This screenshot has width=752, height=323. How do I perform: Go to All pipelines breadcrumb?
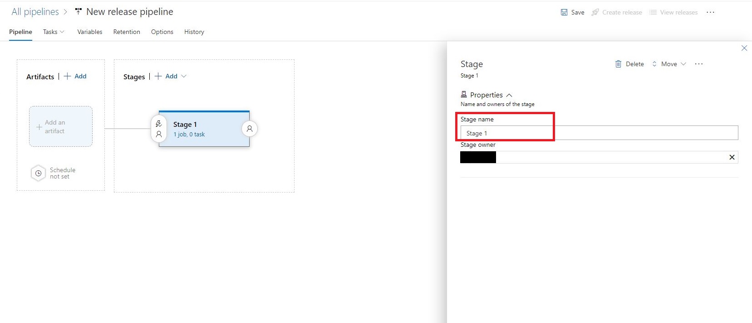(x=35, y=12)
